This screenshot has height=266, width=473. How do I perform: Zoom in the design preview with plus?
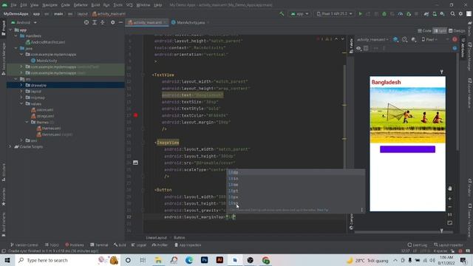point(450,199)
